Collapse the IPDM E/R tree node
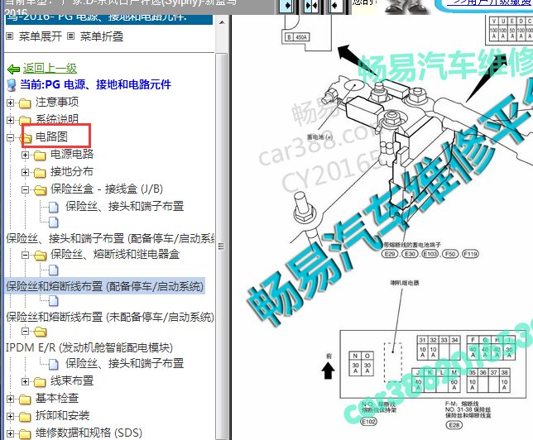The width and height of the screenshot is (533, 440). (25, 331)
